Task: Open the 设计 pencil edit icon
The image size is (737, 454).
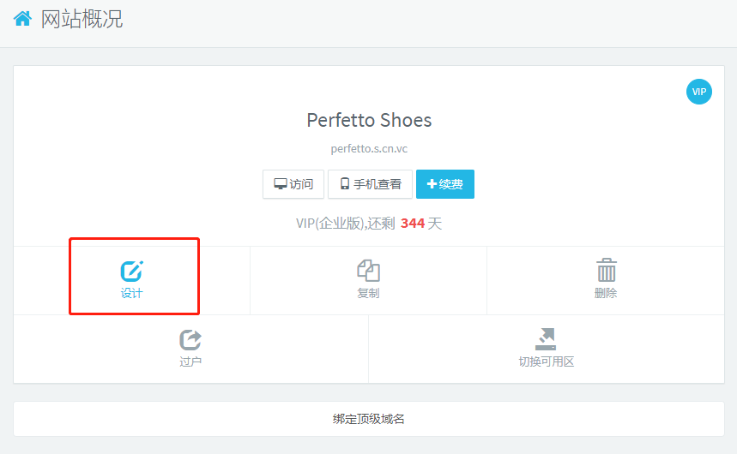Action: coord(132,272)
